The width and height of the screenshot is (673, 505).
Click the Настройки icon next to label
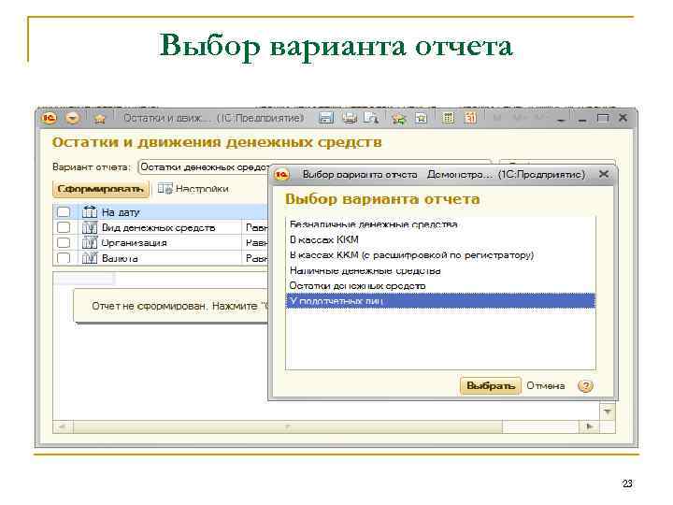tap(165, 189)
